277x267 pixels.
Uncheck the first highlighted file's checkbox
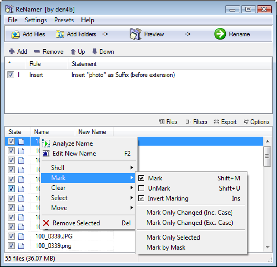pyautogui.click(x=11, y=141)
